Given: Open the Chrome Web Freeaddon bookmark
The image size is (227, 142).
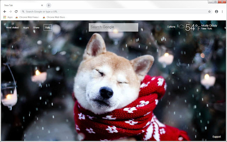Looking at the screenshot, I should 27,17.
